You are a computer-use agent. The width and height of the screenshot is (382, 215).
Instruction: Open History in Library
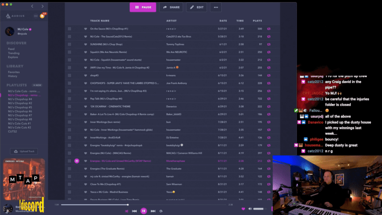click(12, 76)
